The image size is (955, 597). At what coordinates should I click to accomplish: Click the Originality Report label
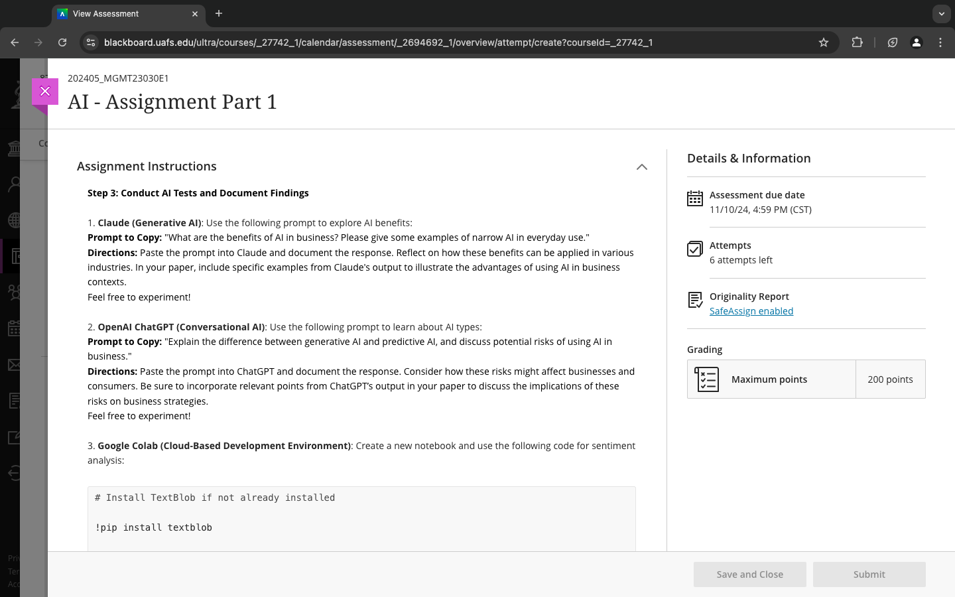pos(749,297)
